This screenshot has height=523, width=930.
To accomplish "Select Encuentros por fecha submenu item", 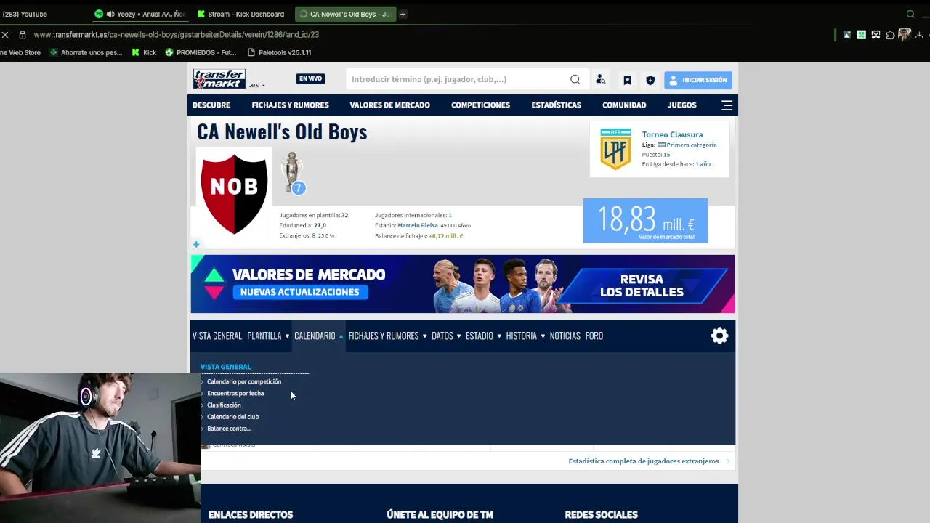I will pyautogui.click(x=235, y=393).
